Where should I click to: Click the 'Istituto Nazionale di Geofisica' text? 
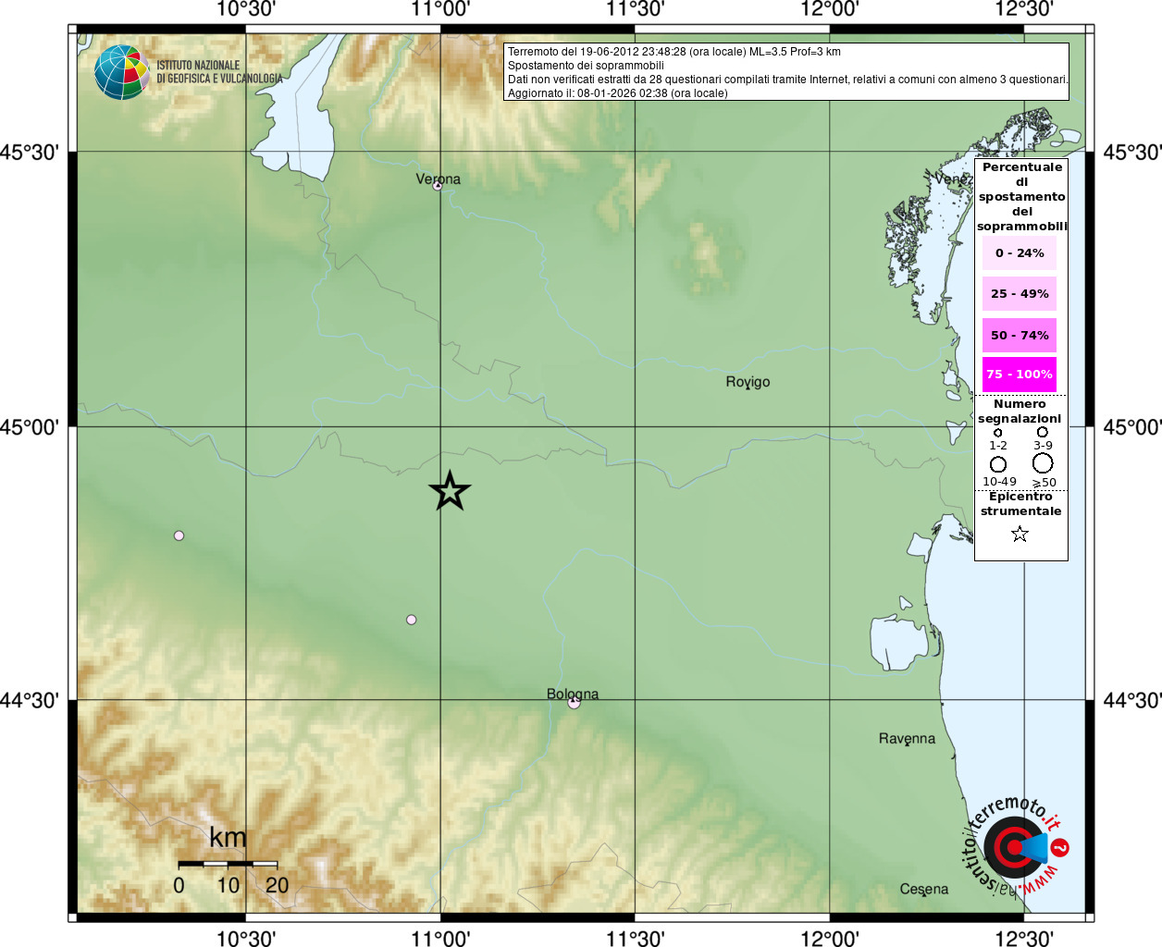[x=219, y=72]
